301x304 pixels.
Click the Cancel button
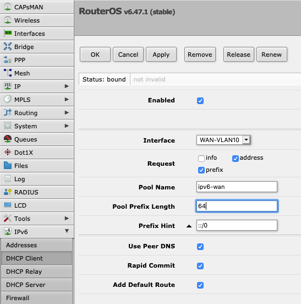(128, 55)
